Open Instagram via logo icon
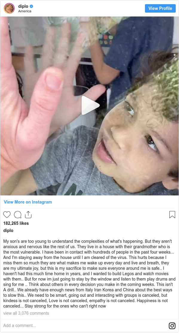The height and width of the screenshot is (336, 179). [x=172, y=326]
